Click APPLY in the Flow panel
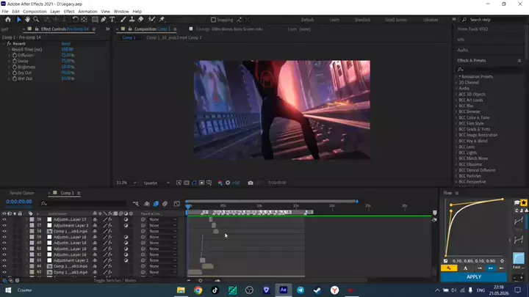This screenshot has height=297, width=529. 474,276
